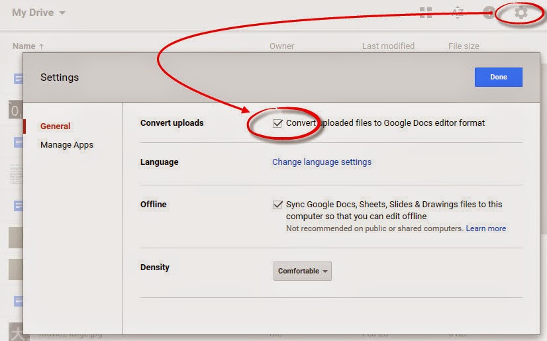Open the Learn more link
Viewport: 547px width, 341px height.
(486, 228)
